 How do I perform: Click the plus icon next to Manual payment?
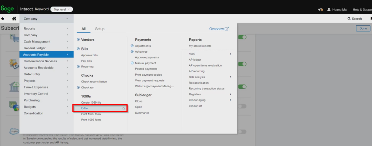(132, 63)
